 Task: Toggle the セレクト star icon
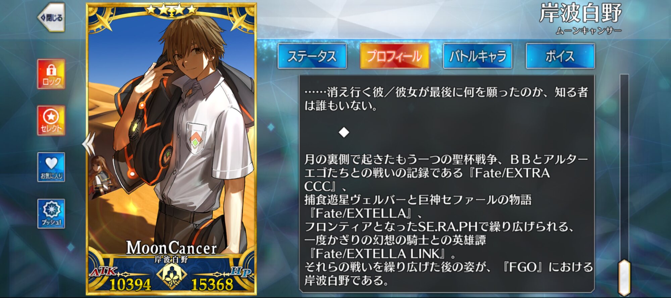click(51, 120)
